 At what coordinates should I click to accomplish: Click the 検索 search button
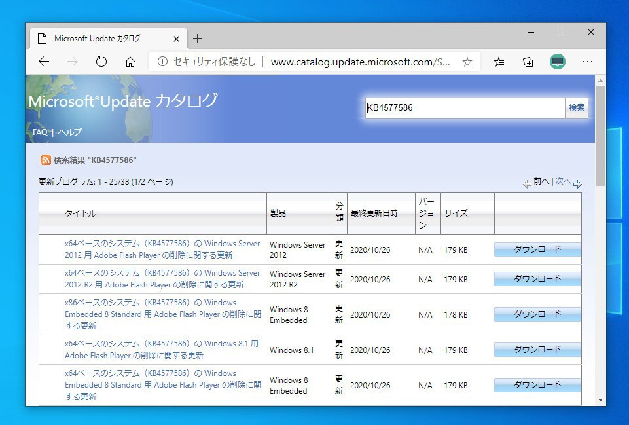(577, 108)
